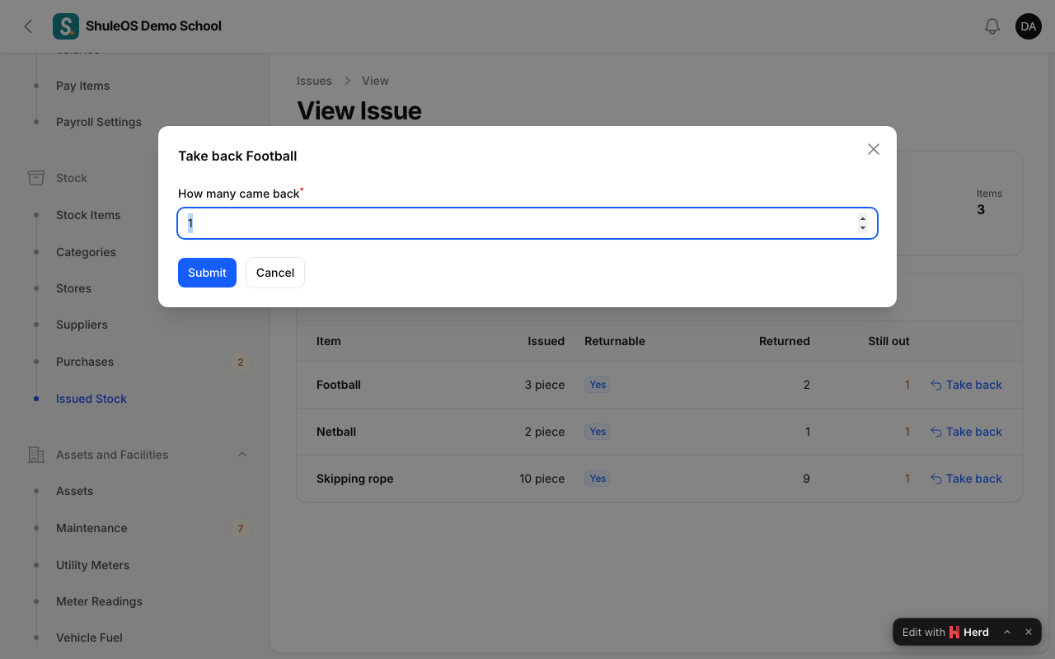Dismiss the Edit with Herd bar
1055x659 pixels.
[1029, 632]
